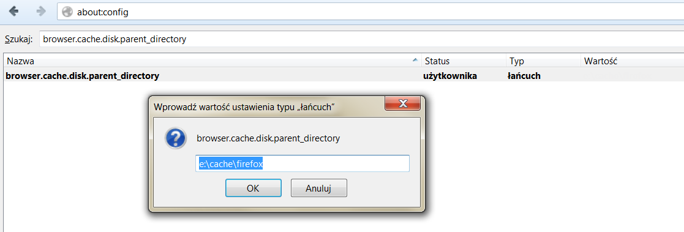This screenshot has width=684, height=232.
Task: Click the e:\cache\firefox value field
Action: [x=303, y=163]
